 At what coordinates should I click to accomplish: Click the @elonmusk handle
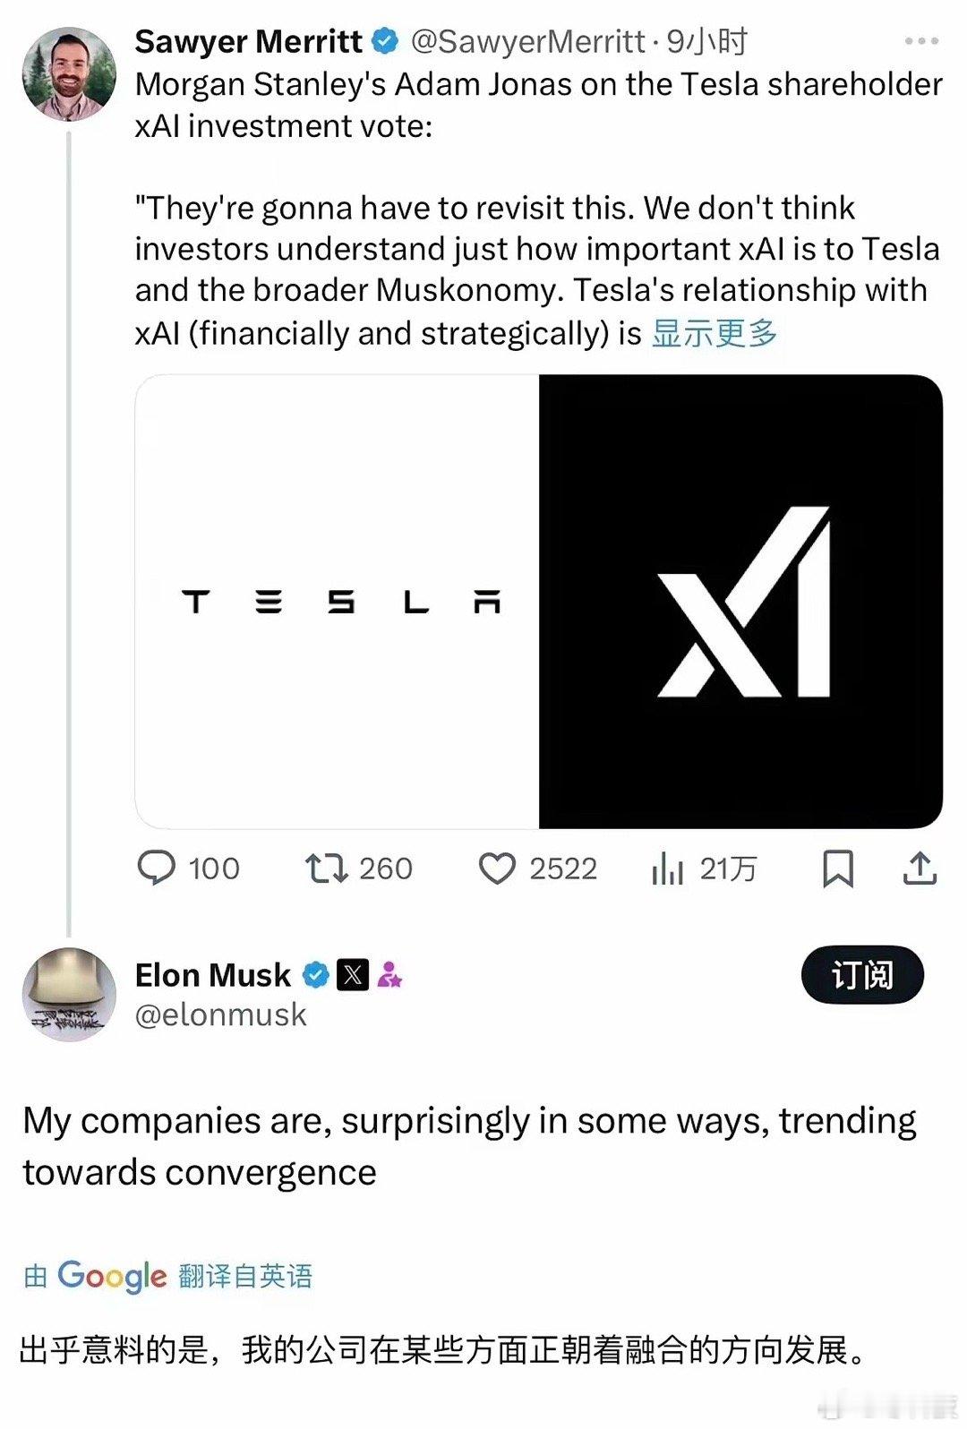pos(220,1014)
